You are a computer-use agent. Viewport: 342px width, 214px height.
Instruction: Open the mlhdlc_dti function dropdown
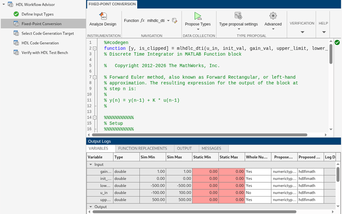click(168, 21)
